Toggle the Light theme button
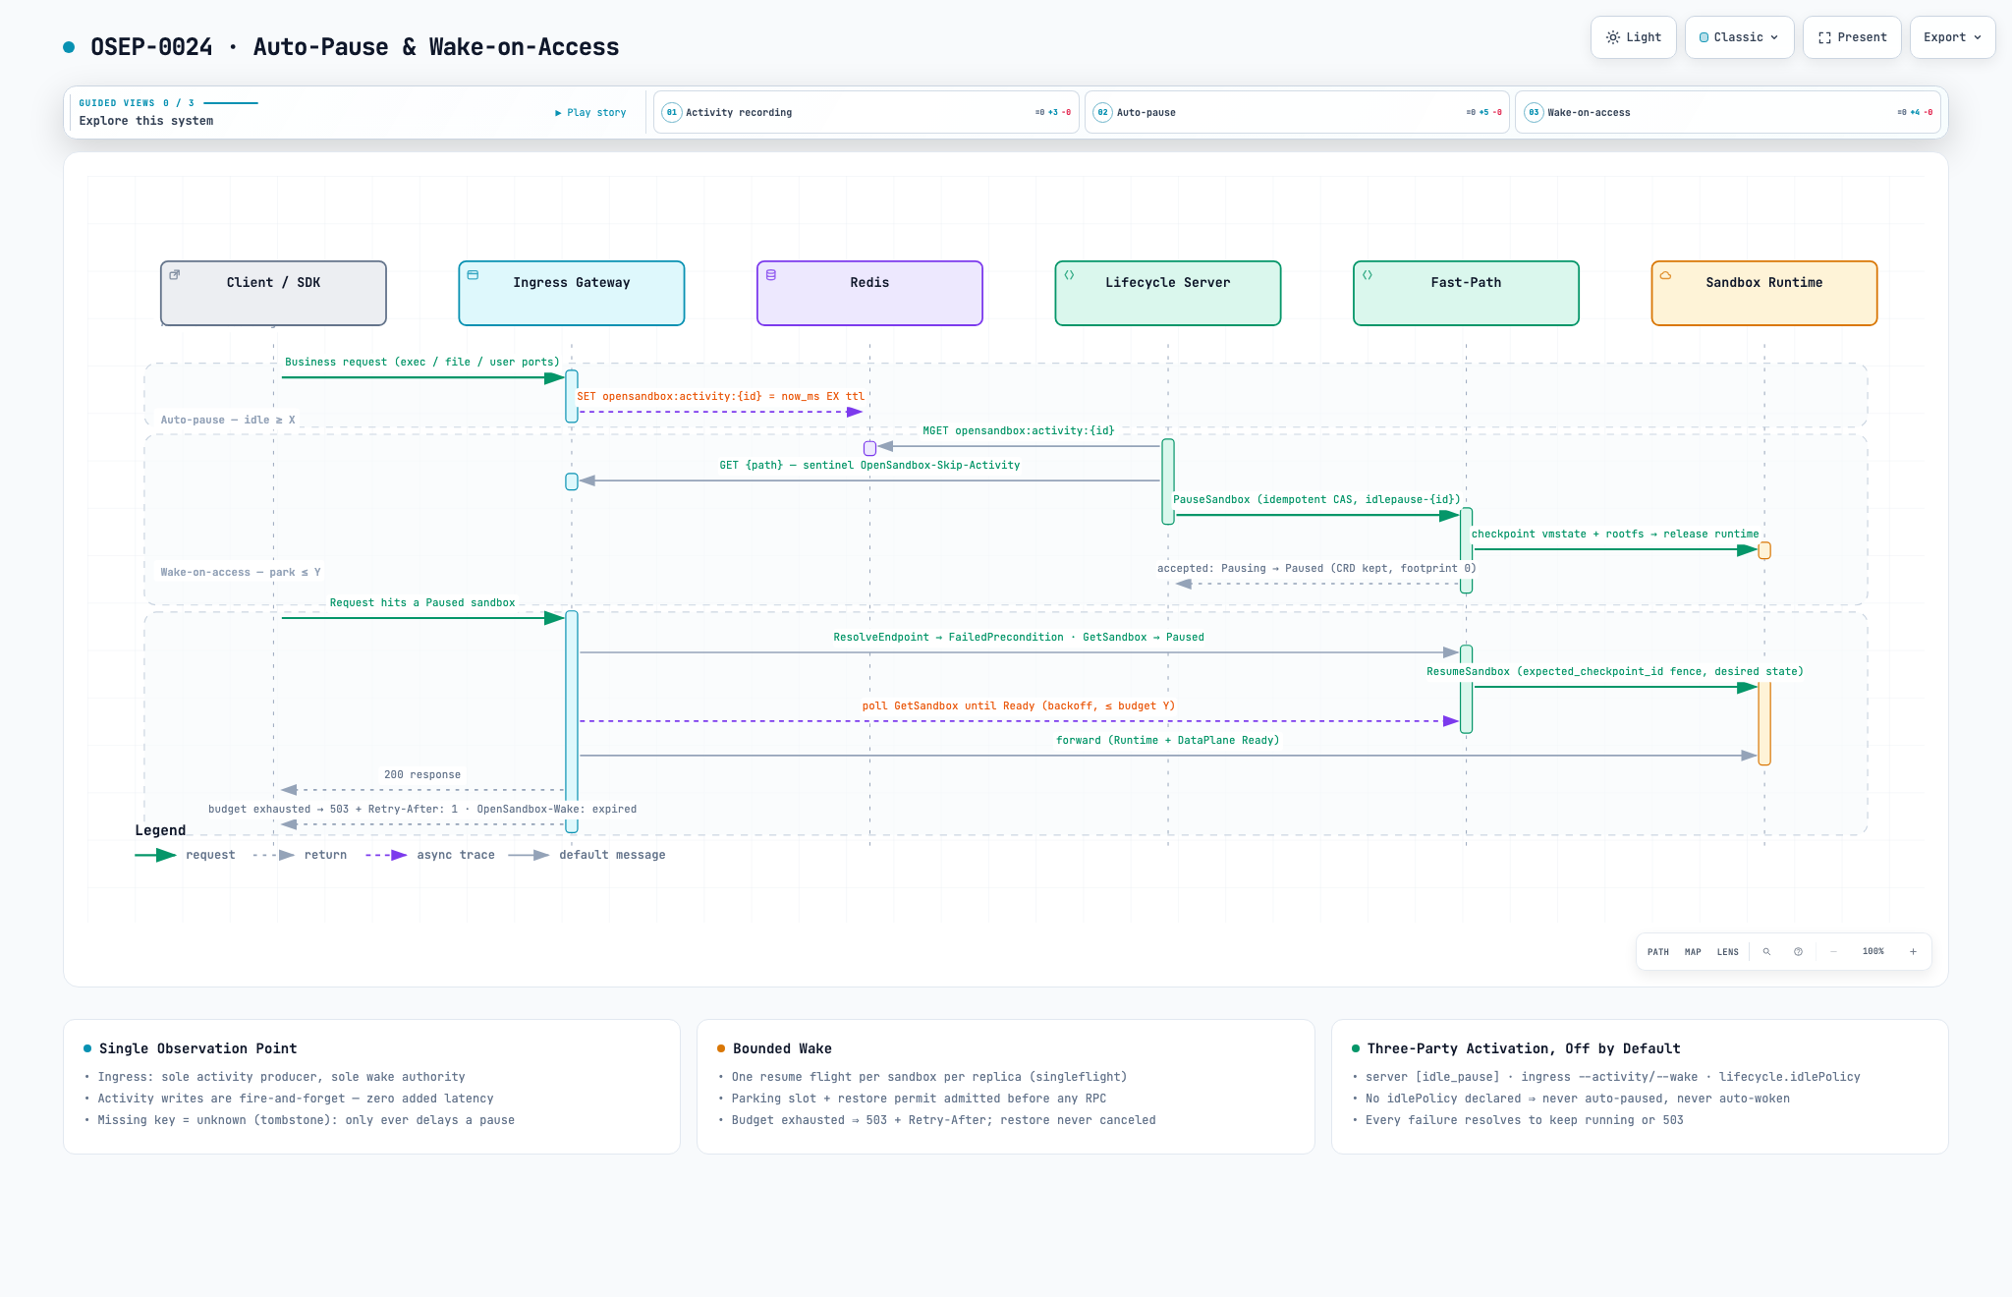This screenshot has width=2012, height=1297. (1633, 37)
